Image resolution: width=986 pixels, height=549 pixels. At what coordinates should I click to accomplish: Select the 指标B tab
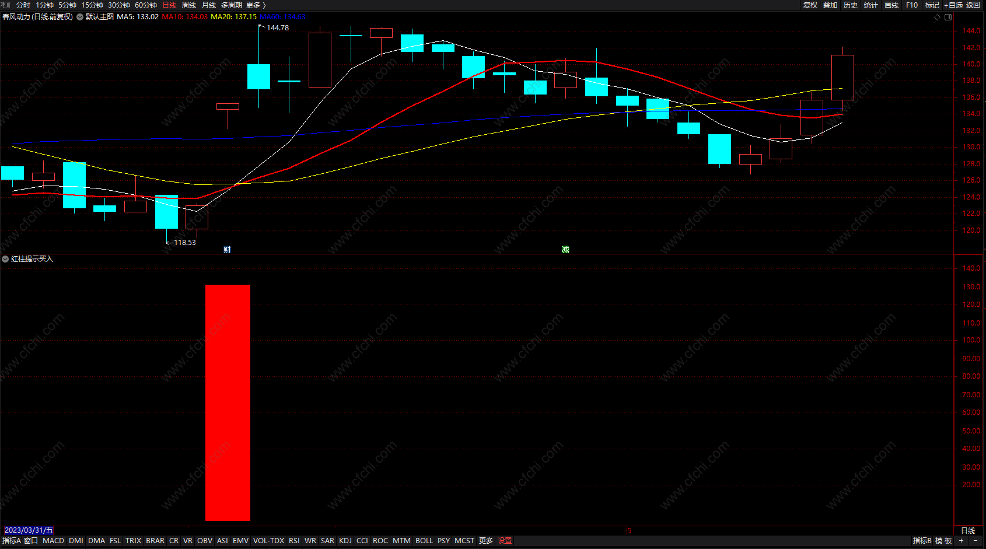[x=922, y=541]
